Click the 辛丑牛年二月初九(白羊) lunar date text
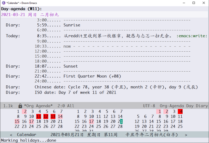This screenshot has width=209, height=143. pos(152,135)
